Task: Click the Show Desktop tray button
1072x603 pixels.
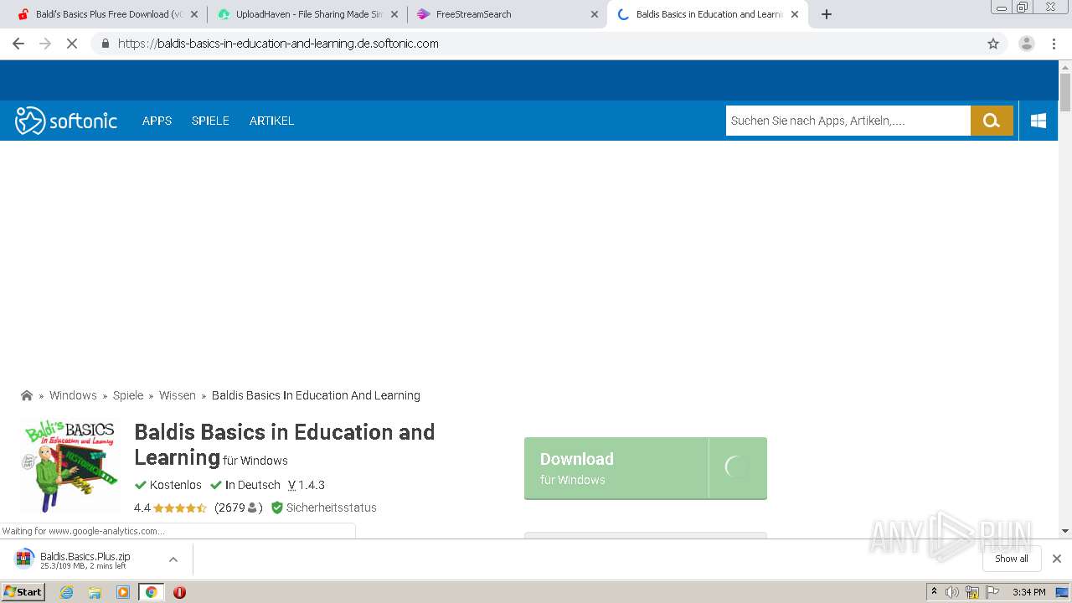Action: click(1062, 592)
